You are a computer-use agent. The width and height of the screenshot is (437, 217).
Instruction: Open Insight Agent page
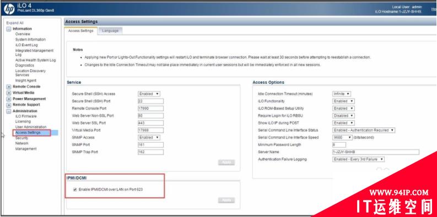pos(26,80)
